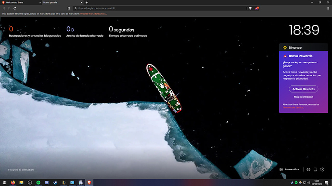The width and height of the screenshot is (332, 186).
Task: Click the Activar Rewards button
Action: tap(304, 89)
